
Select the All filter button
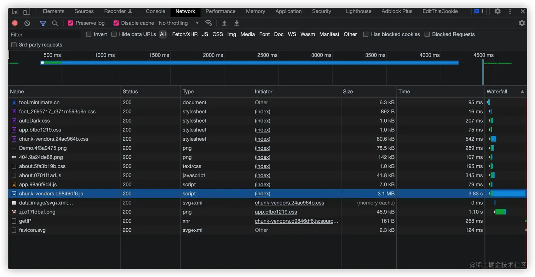(x=163, y=34)
